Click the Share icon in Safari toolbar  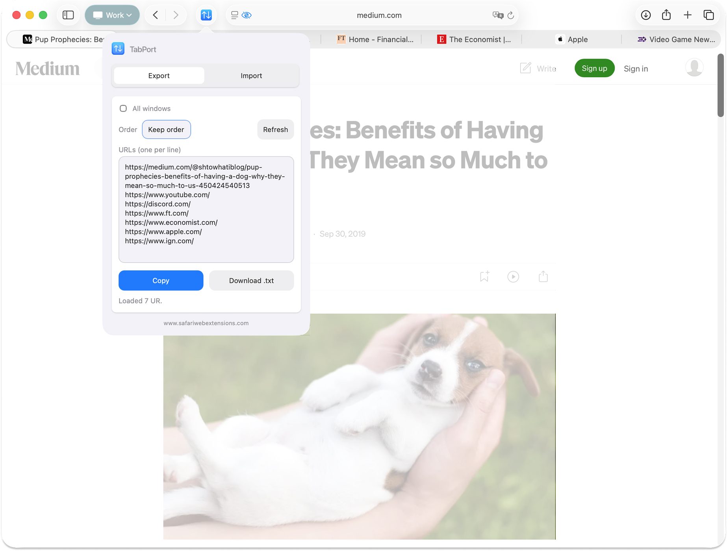click(x=666, y=15)
